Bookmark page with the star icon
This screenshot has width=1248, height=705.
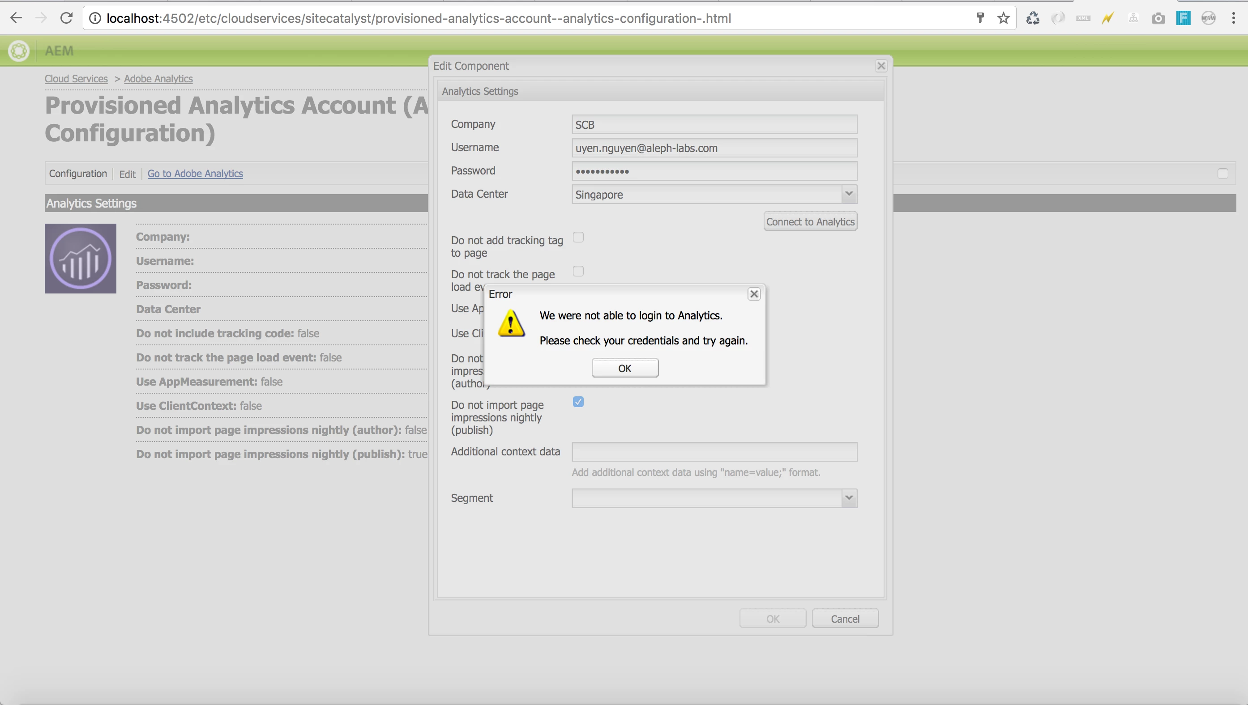[1003, 18]
